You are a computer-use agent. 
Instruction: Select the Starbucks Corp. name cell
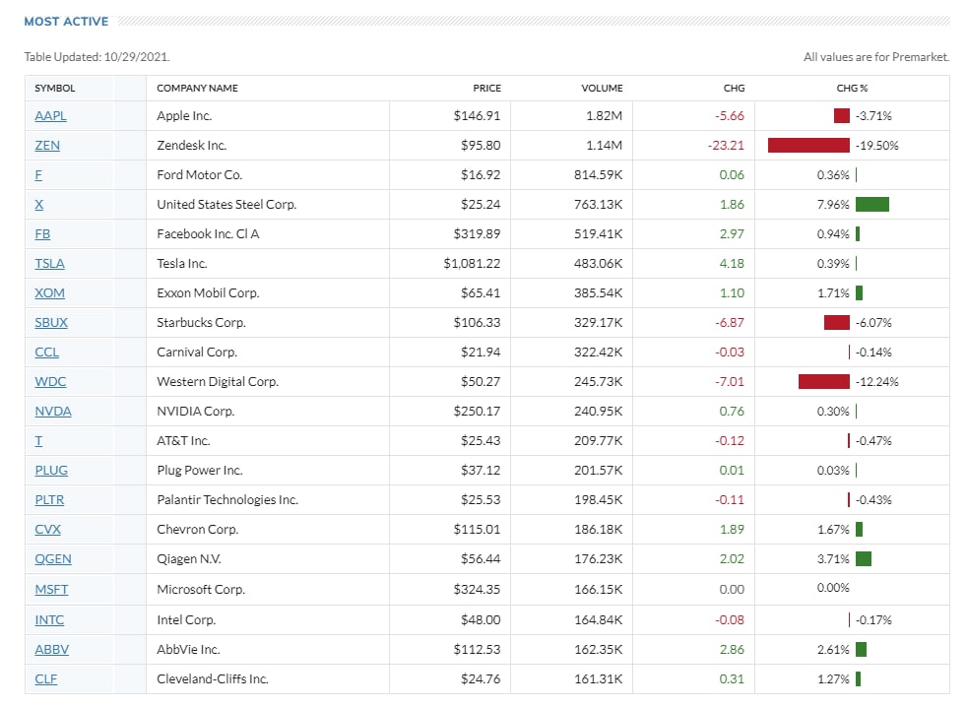pos(268,323)
